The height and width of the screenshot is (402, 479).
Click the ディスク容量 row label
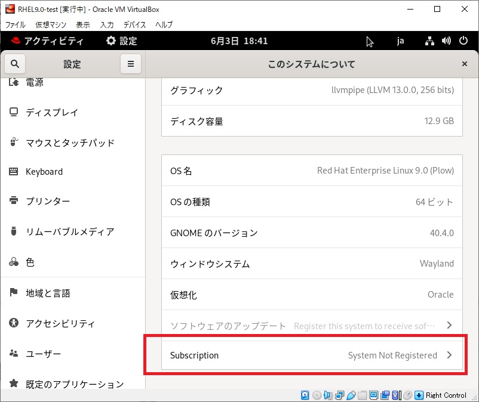[x=196, y=122]
